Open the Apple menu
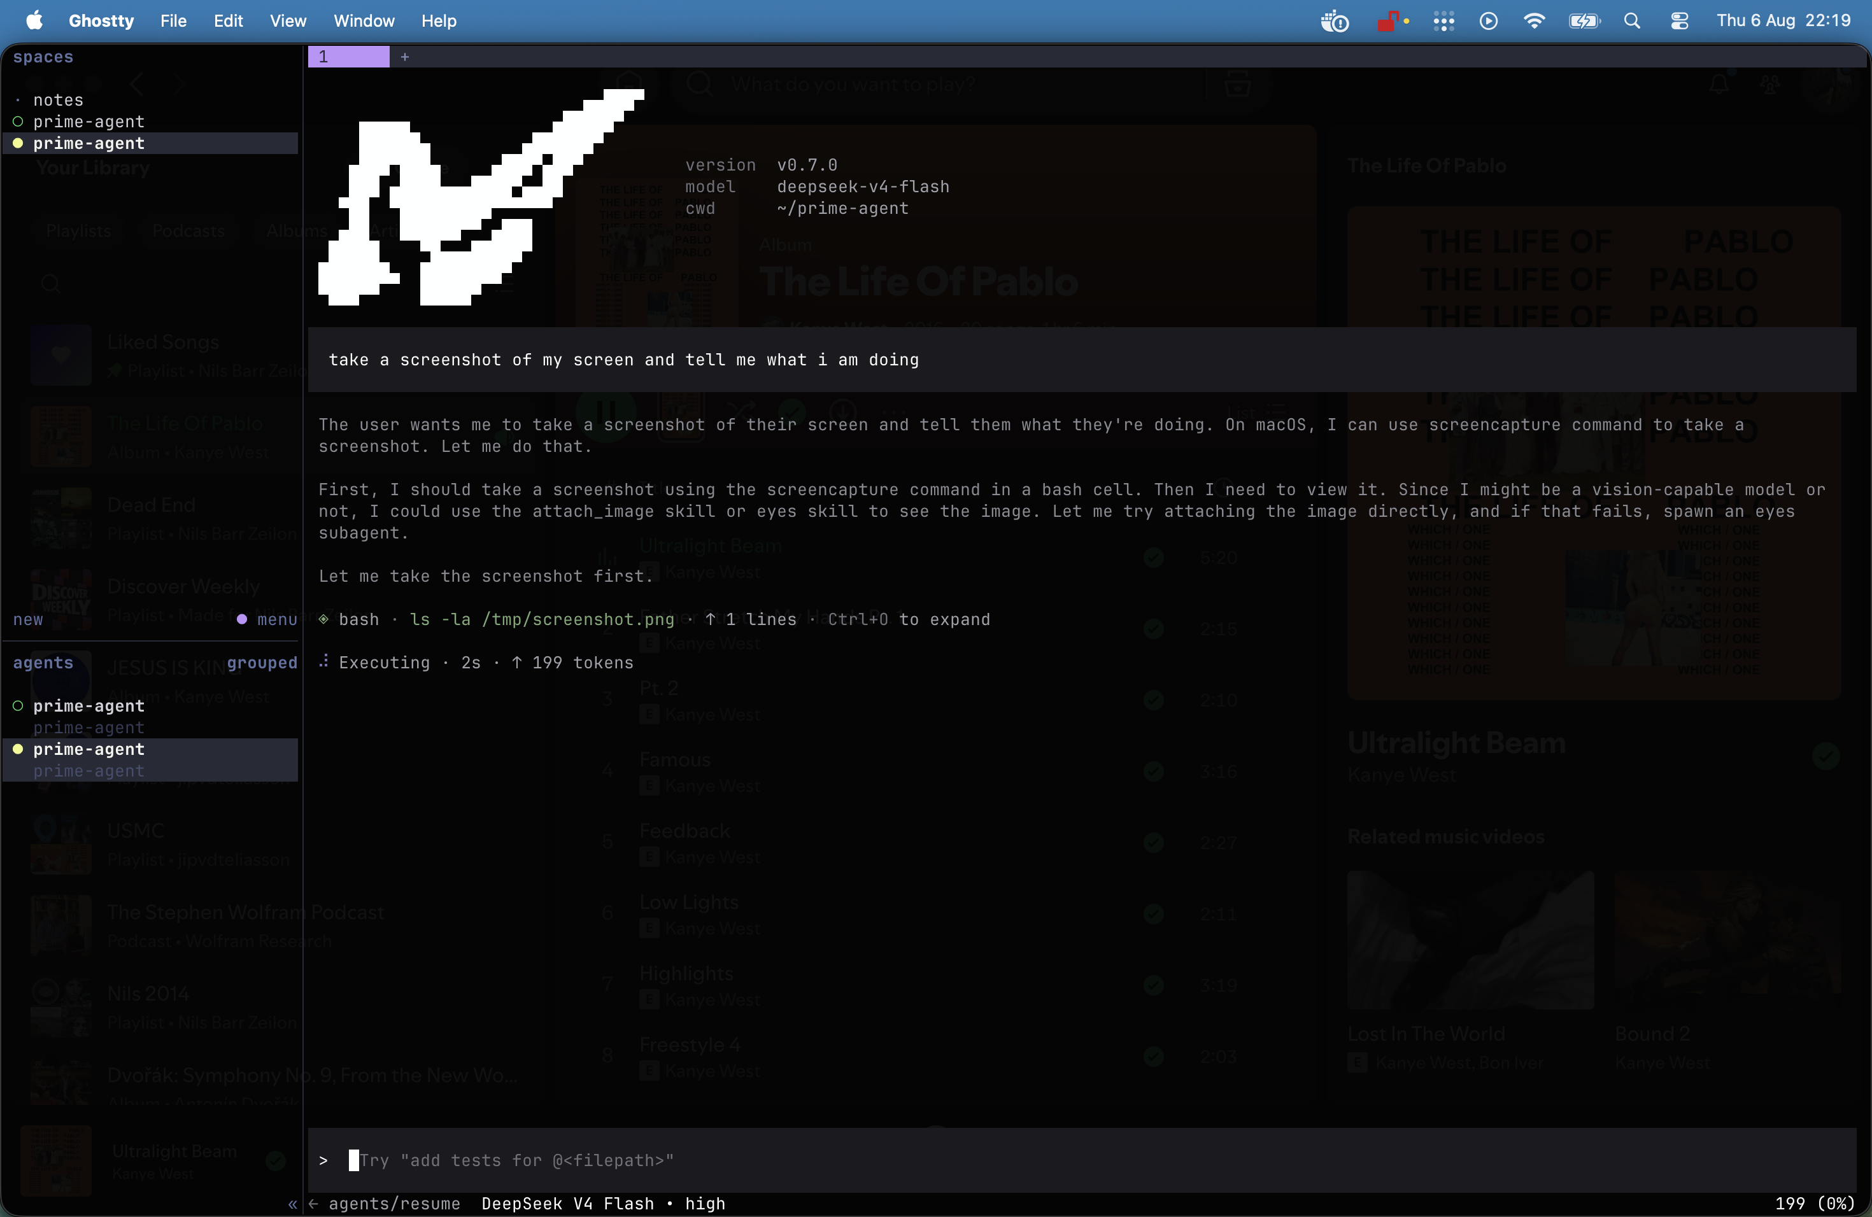This screenshot has height=1217, width=1872. point(34,20)
